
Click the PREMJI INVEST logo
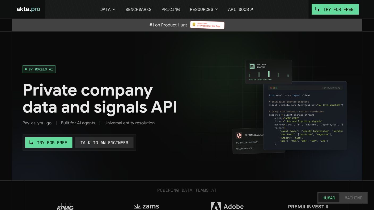[x=308, y=207]
